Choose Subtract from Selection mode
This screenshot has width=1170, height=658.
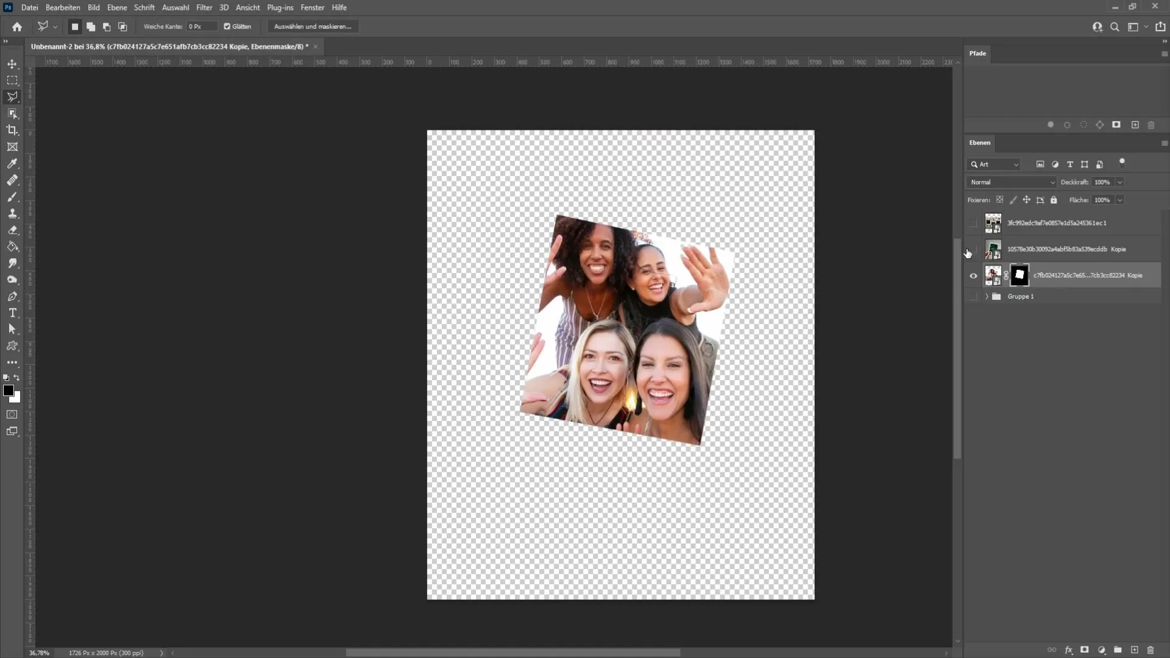[107, 27]
